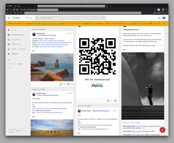The height and width of the screenshot is (143, 174).
Task: Share the MeWe QR code post
Action: coord(115,101)
